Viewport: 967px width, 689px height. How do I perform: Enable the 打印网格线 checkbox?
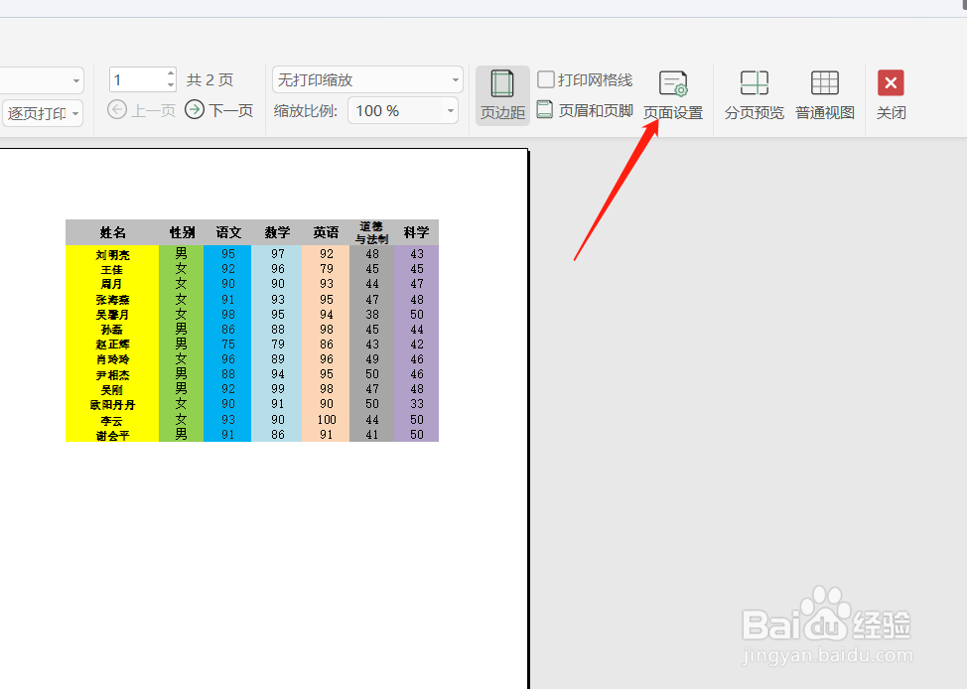[547, 79]
